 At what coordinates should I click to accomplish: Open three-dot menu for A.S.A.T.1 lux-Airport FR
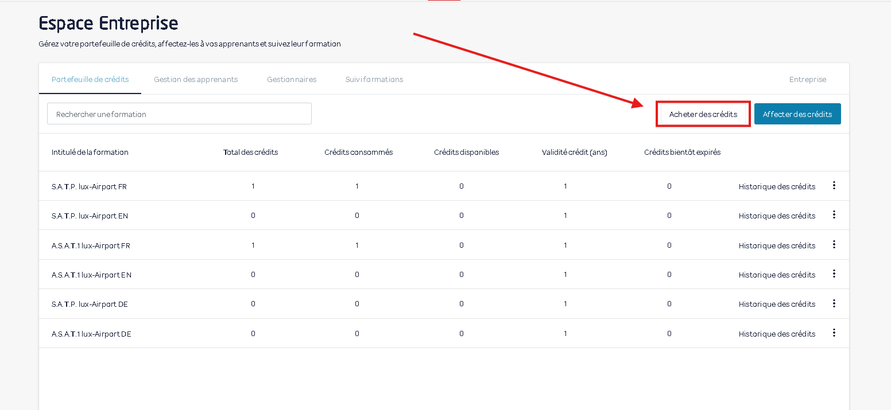(x=834, y=244)
